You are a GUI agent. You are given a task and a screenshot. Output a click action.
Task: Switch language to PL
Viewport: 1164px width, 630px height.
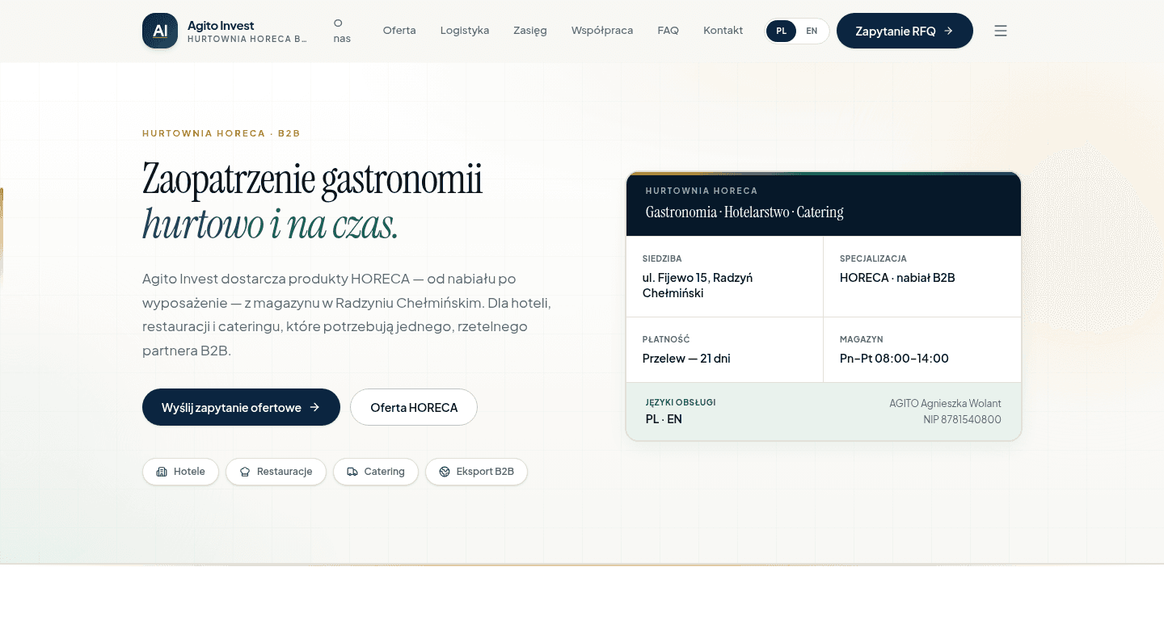[x=782, y=31]
